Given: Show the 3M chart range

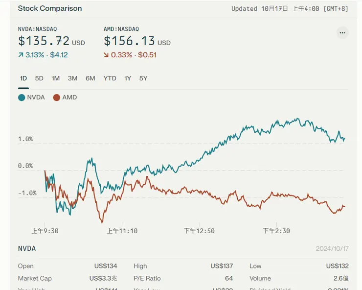Looking at the screenshot, I should click(x=72, y=78).
